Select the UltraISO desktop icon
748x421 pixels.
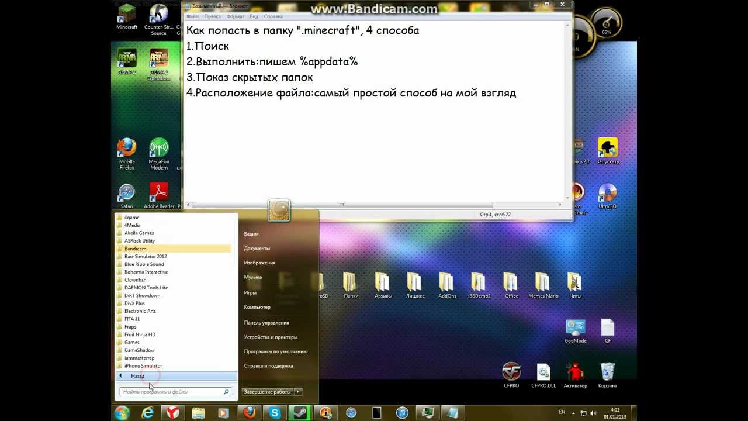(x=608, y=196)
